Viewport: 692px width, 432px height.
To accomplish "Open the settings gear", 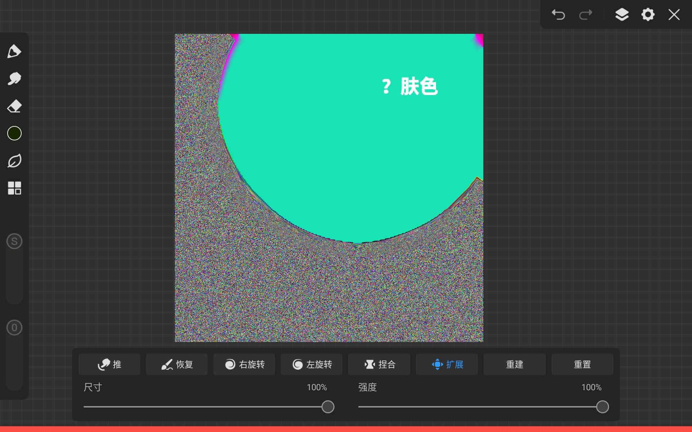I will click(648, 15).
